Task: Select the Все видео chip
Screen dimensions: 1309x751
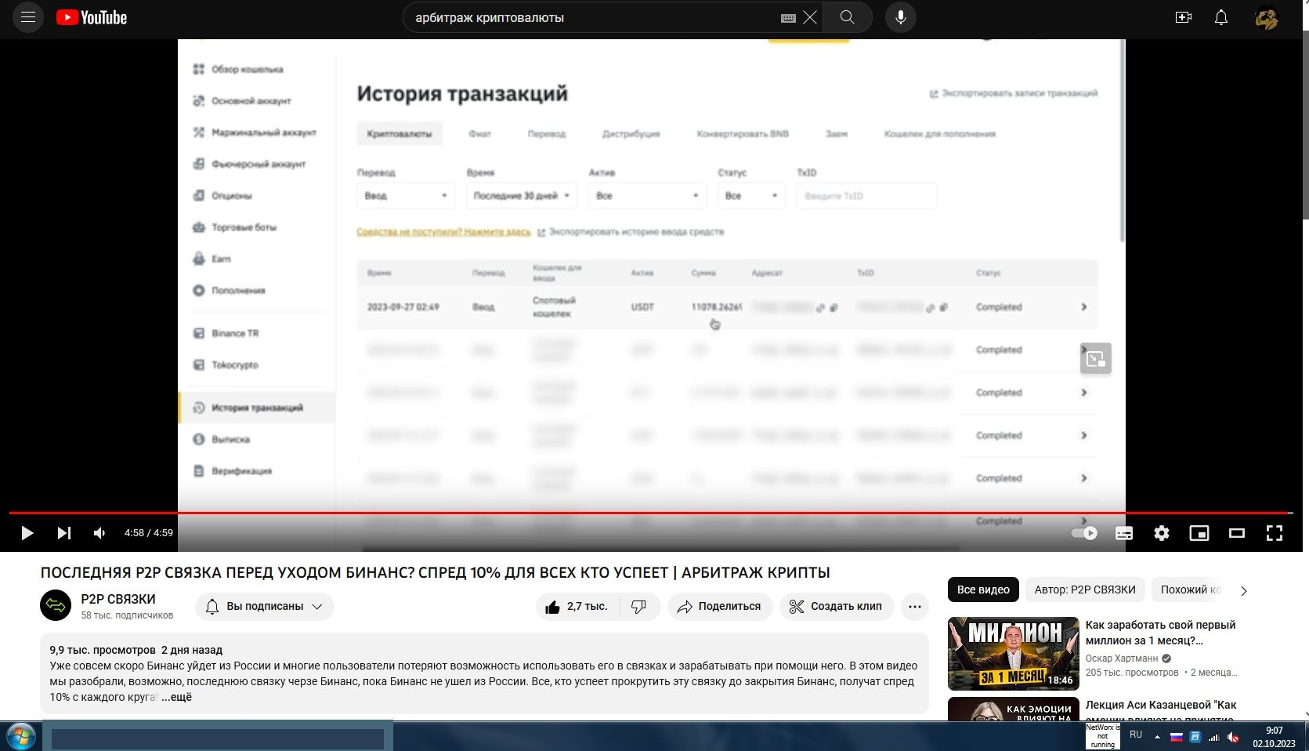Action: click(x=983, y=590)
